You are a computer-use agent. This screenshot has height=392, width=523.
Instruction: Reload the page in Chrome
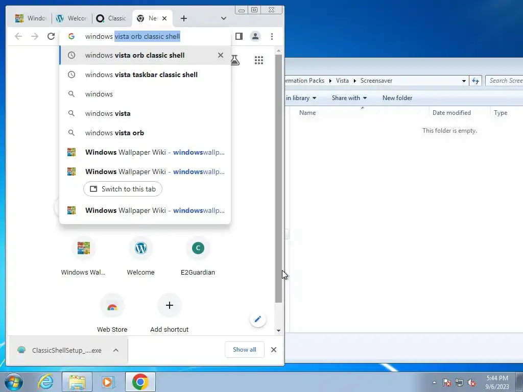click(x=51, y=36)
